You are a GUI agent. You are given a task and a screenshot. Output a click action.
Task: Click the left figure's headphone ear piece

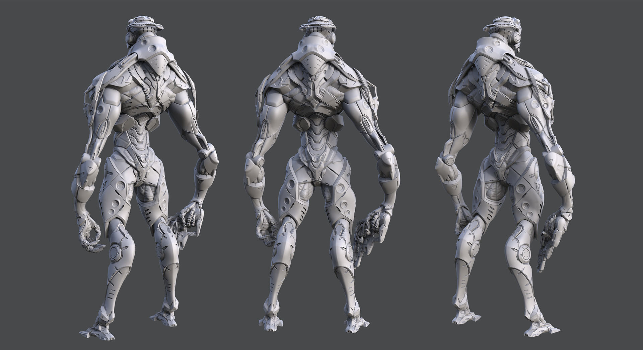click(x=130, y=39)
